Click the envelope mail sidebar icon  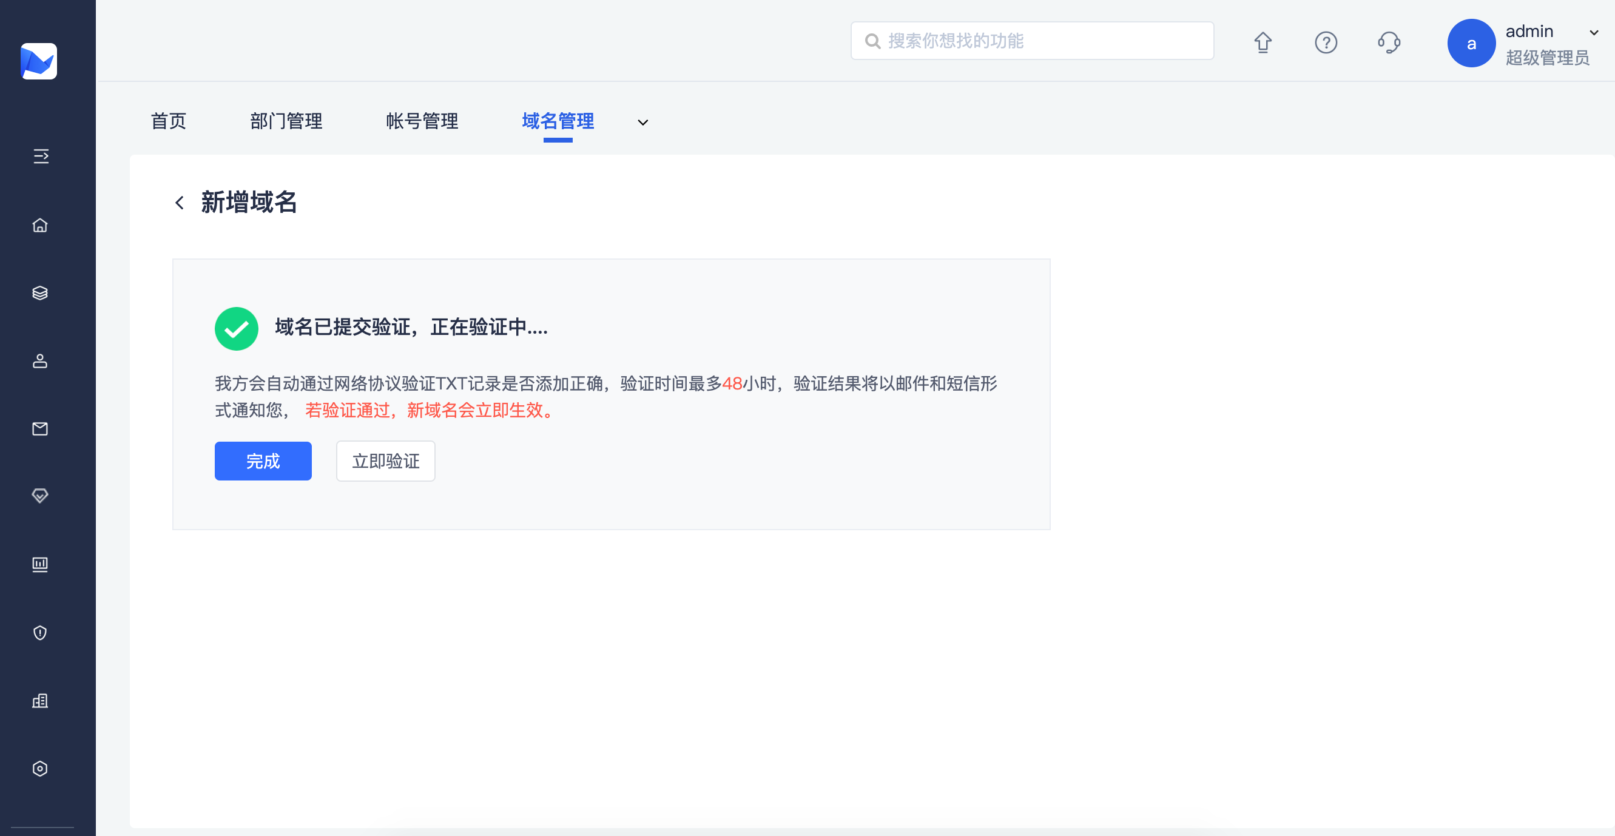pyautogui.click(x=40, y=429)
